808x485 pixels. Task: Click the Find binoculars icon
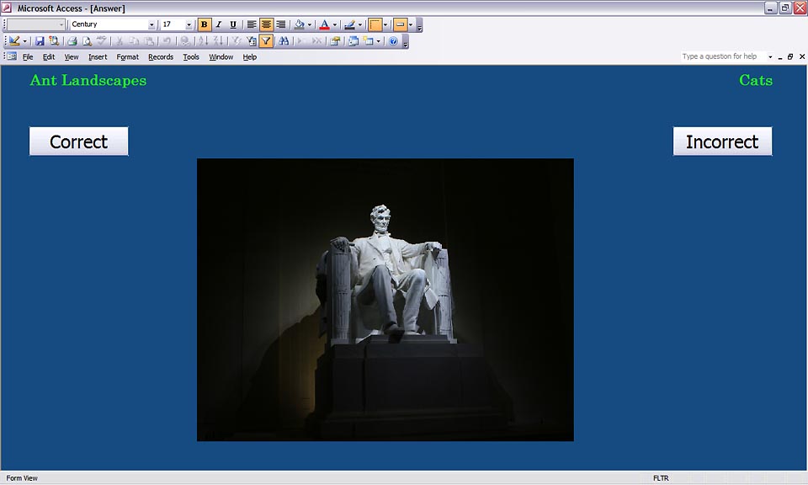(284, 40)
